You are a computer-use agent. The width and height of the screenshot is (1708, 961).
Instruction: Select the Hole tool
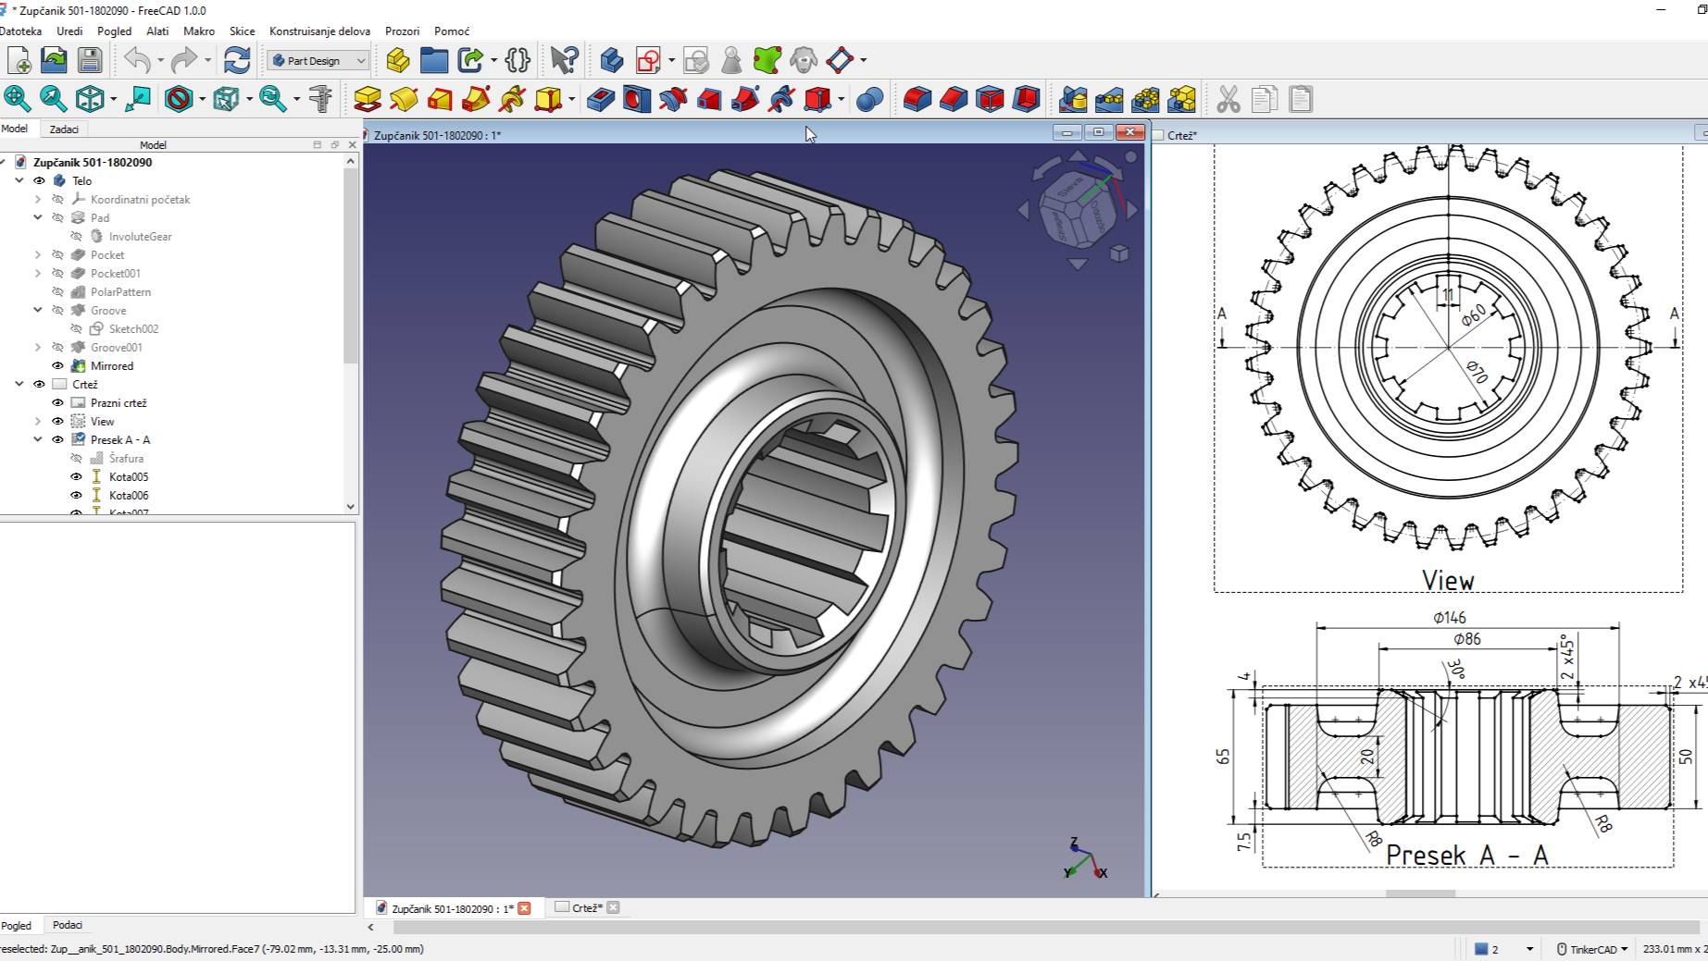coord(637,99)
